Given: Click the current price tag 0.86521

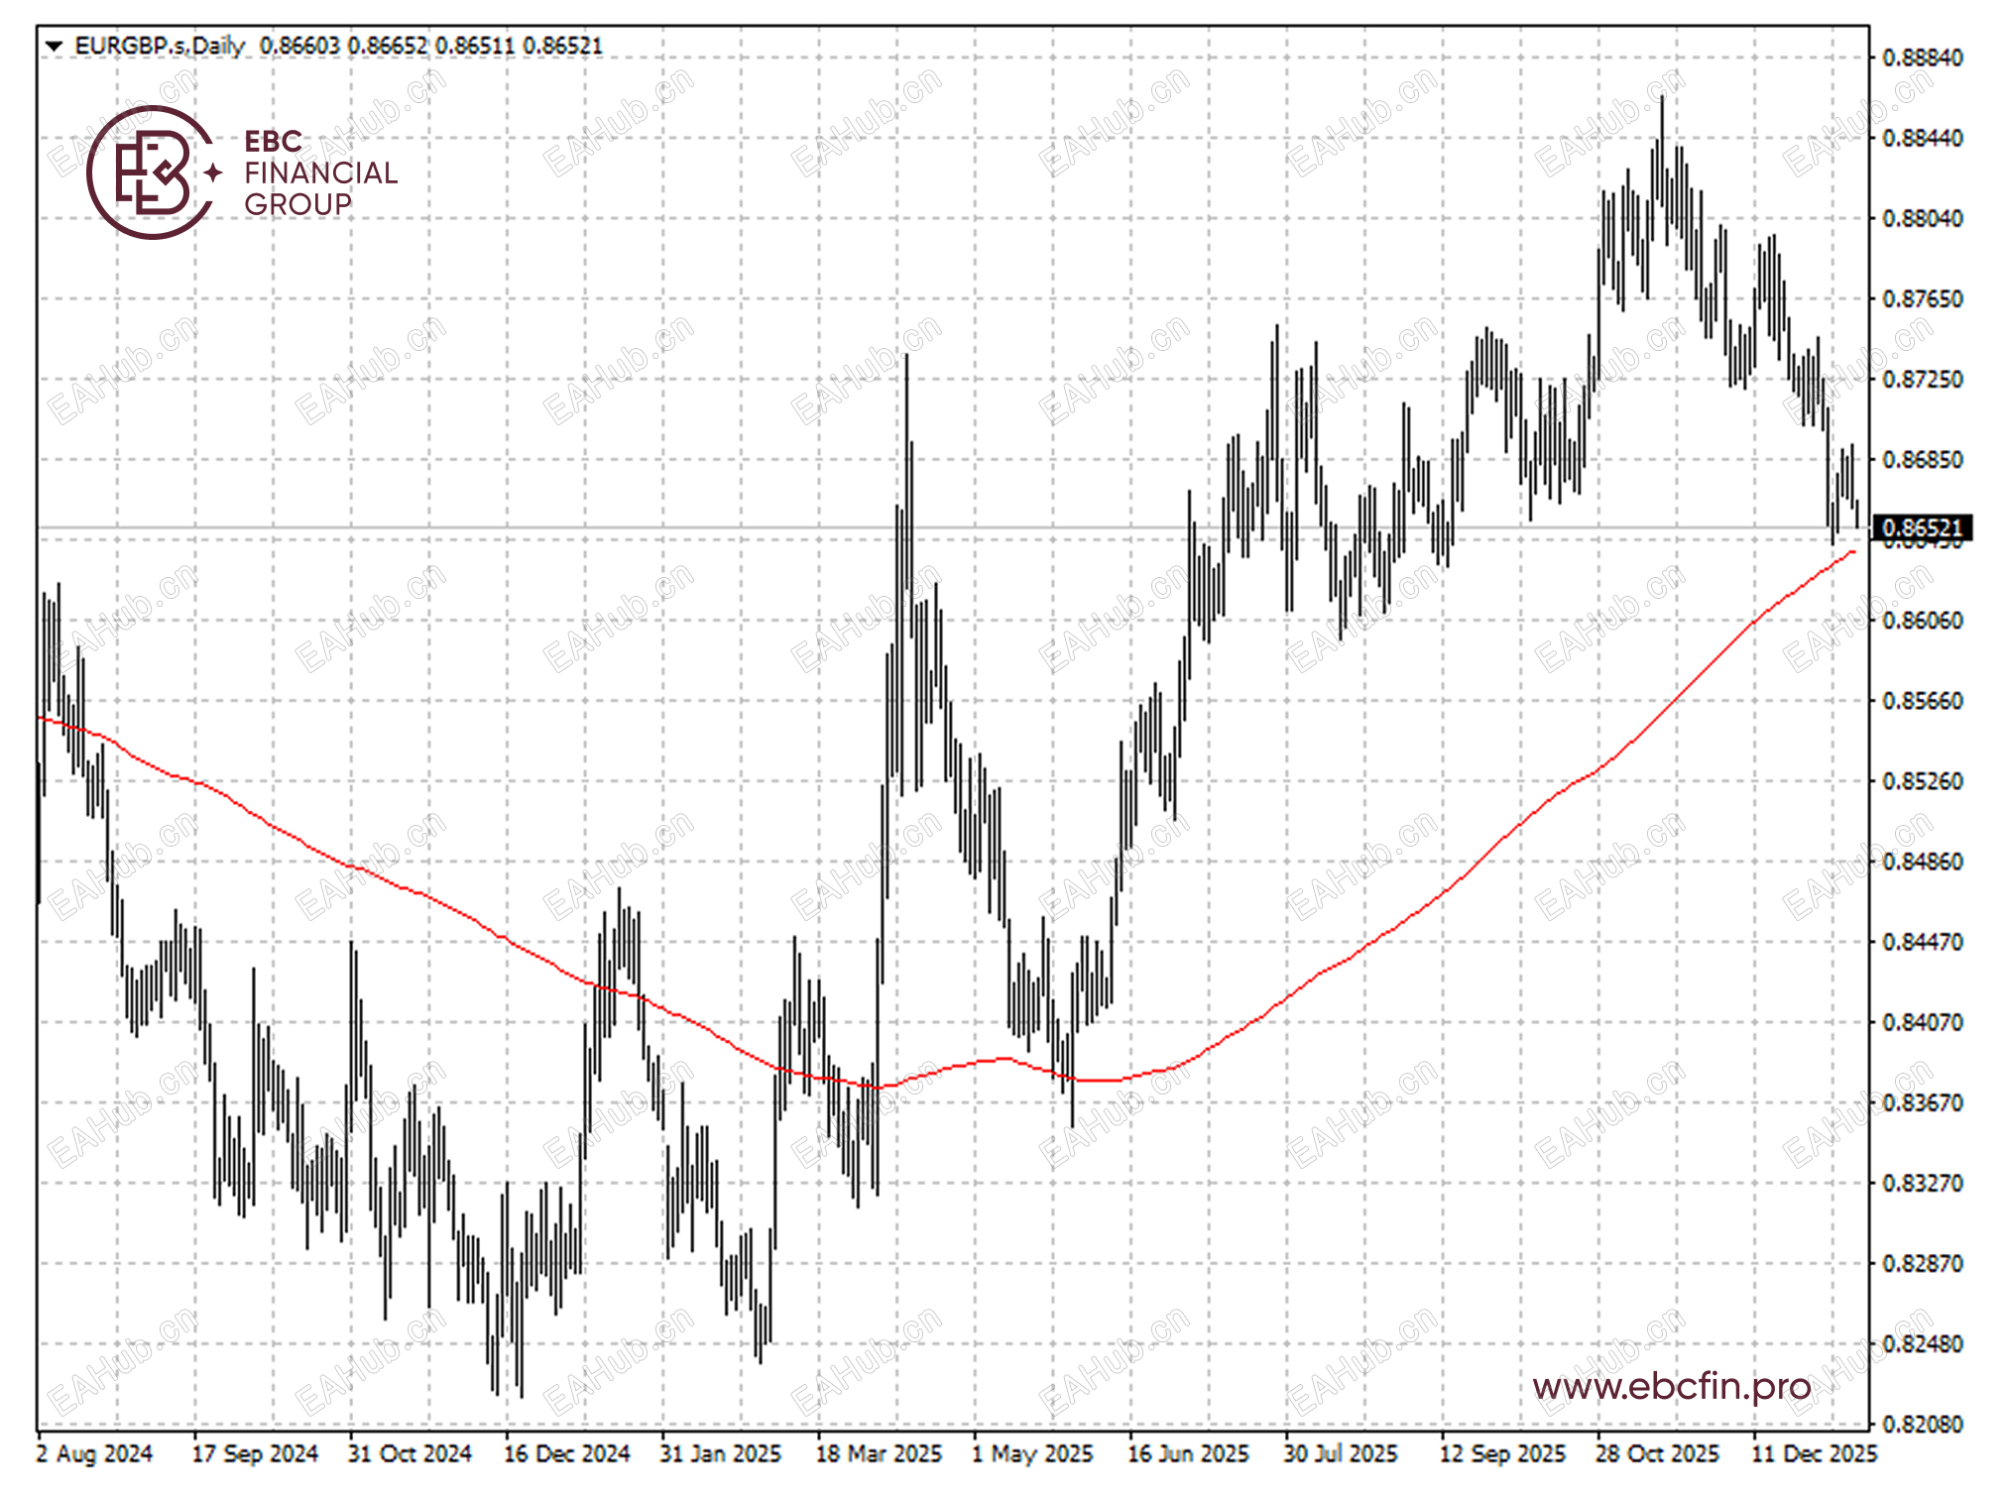Looking at the screenshot, I should pyautogui.click(x=1921, y=527).
